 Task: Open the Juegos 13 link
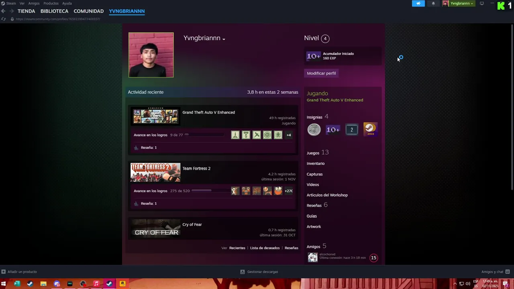point(318,153)
